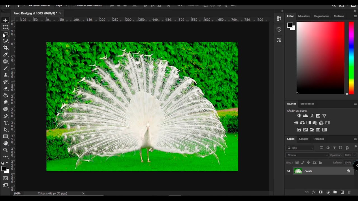Open the layer filter Tipo dropdown
The image size is (358, 201).
pyautogui.click(x=300, y=148)
